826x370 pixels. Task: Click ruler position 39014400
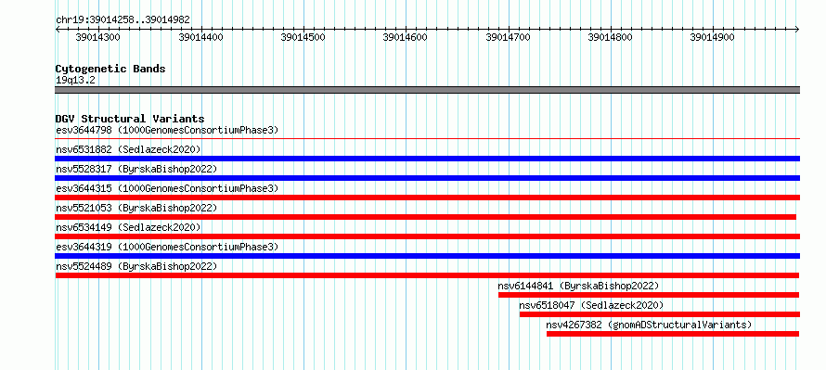[200, 37]
